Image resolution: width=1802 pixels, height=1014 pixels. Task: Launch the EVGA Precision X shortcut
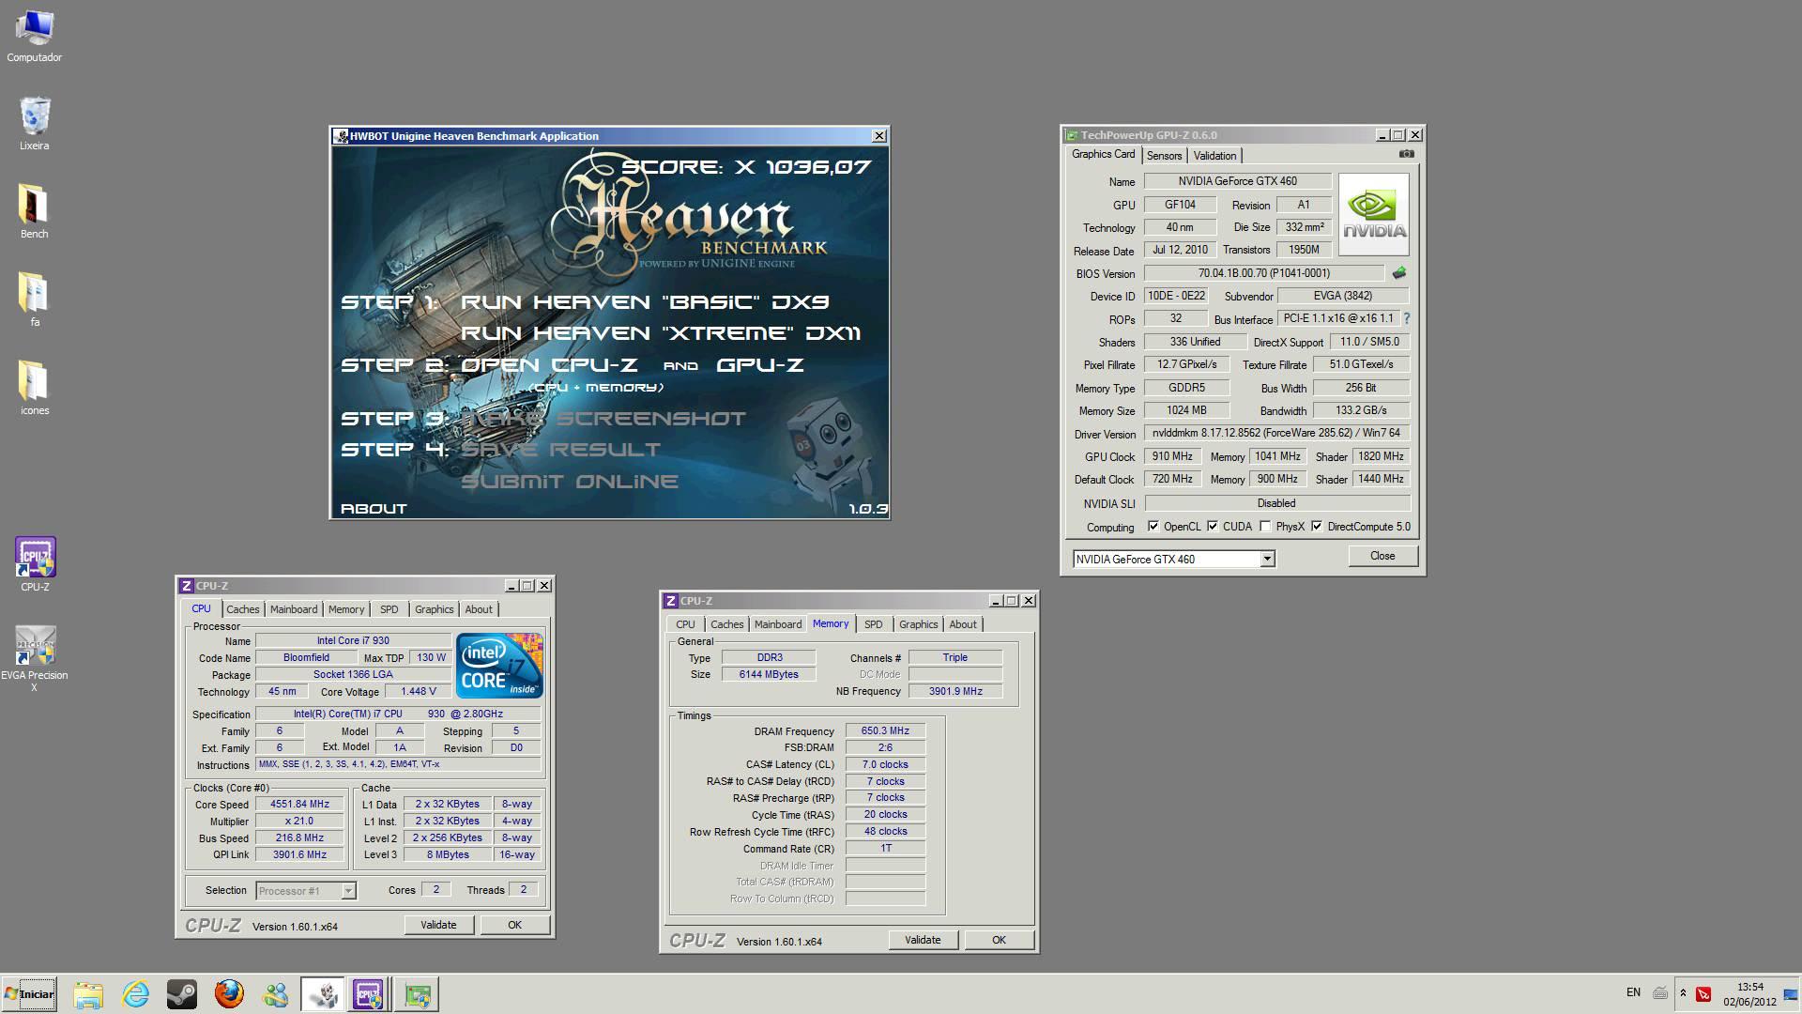click(35, 658)
